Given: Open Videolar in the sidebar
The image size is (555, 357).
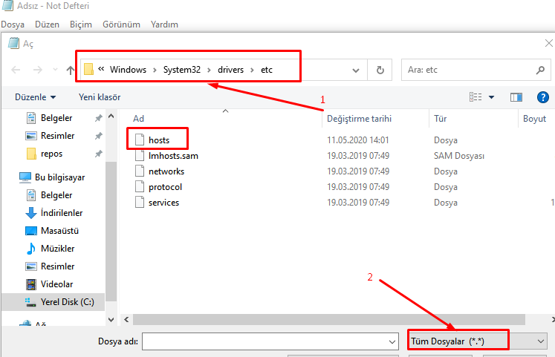Looking at the screenshot, I should click(56, 284).
